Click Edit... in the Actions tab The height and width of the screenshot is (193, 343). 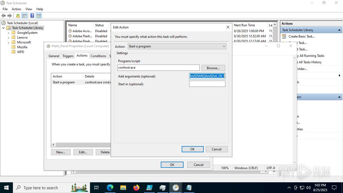tap(83, 152)
